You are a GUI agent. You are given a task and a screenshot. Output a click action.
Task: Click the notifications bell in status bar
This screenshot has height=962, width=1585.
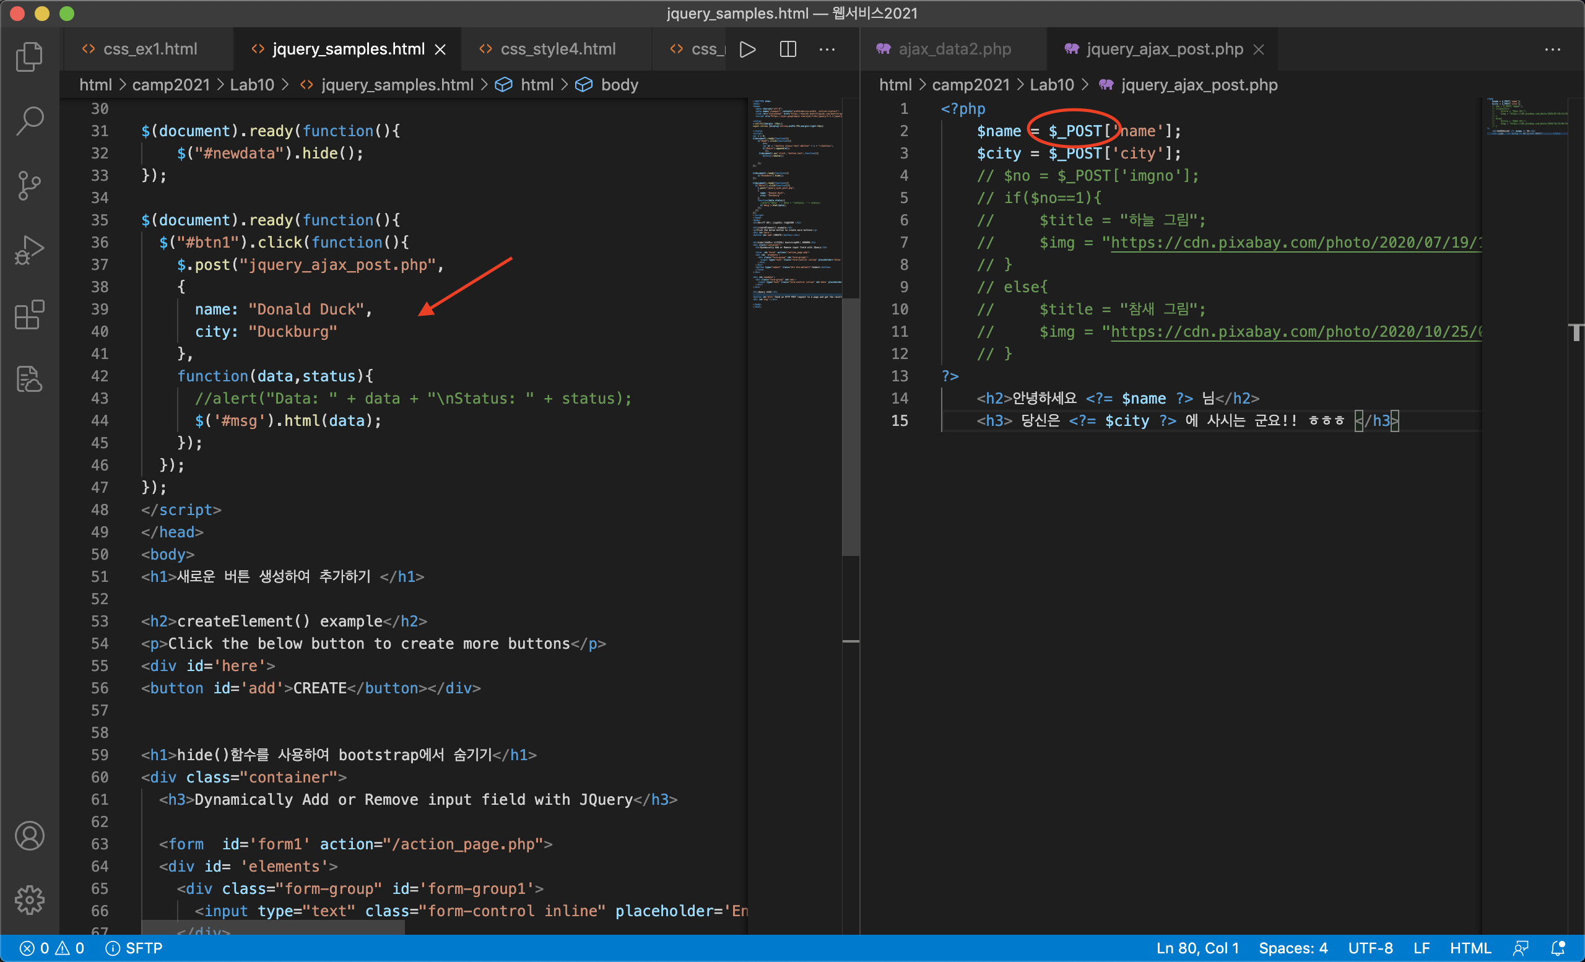click(1557, 948)
